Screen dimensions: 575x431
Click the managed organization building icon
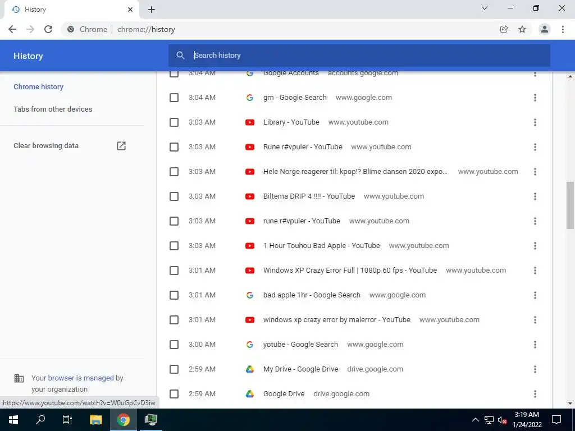pyautogui.click(x=19, y=378)
